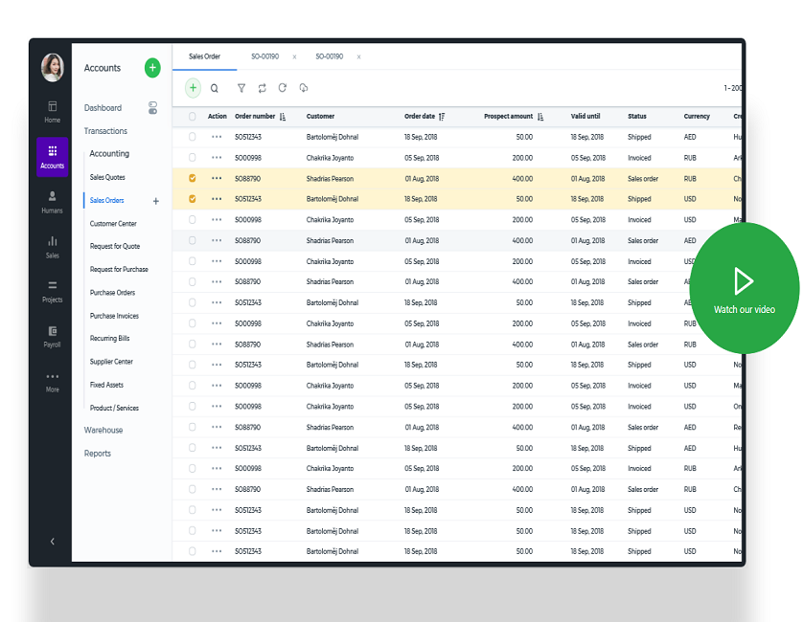
Task: Go to the Payroll module
Action: (52, 336)
